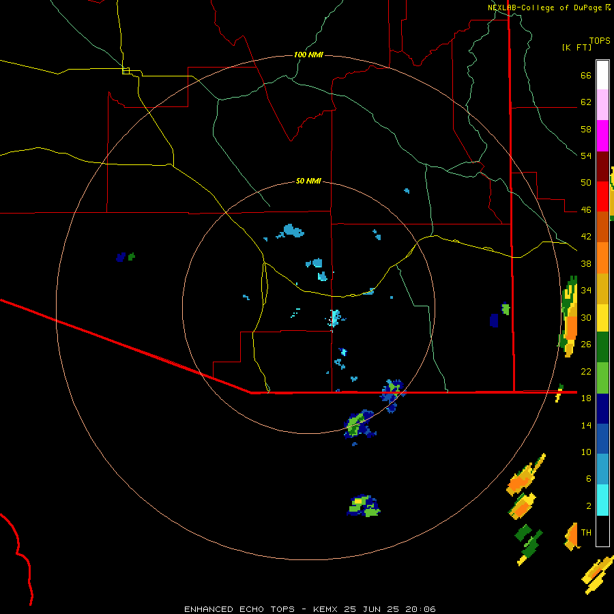Click the legend value "2"
614x614 pixels.
588,506
